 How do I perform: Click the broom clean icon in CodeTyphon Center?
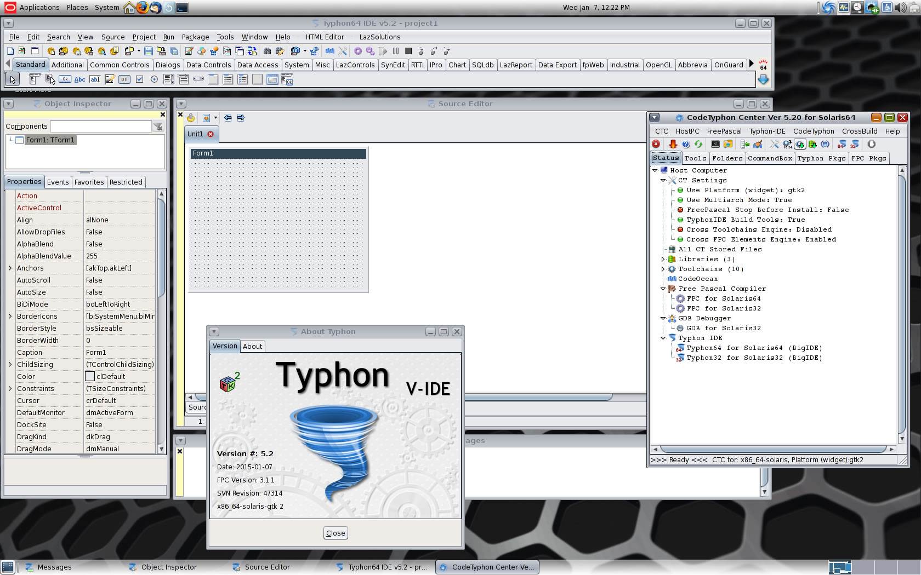(x=758, y=144)
